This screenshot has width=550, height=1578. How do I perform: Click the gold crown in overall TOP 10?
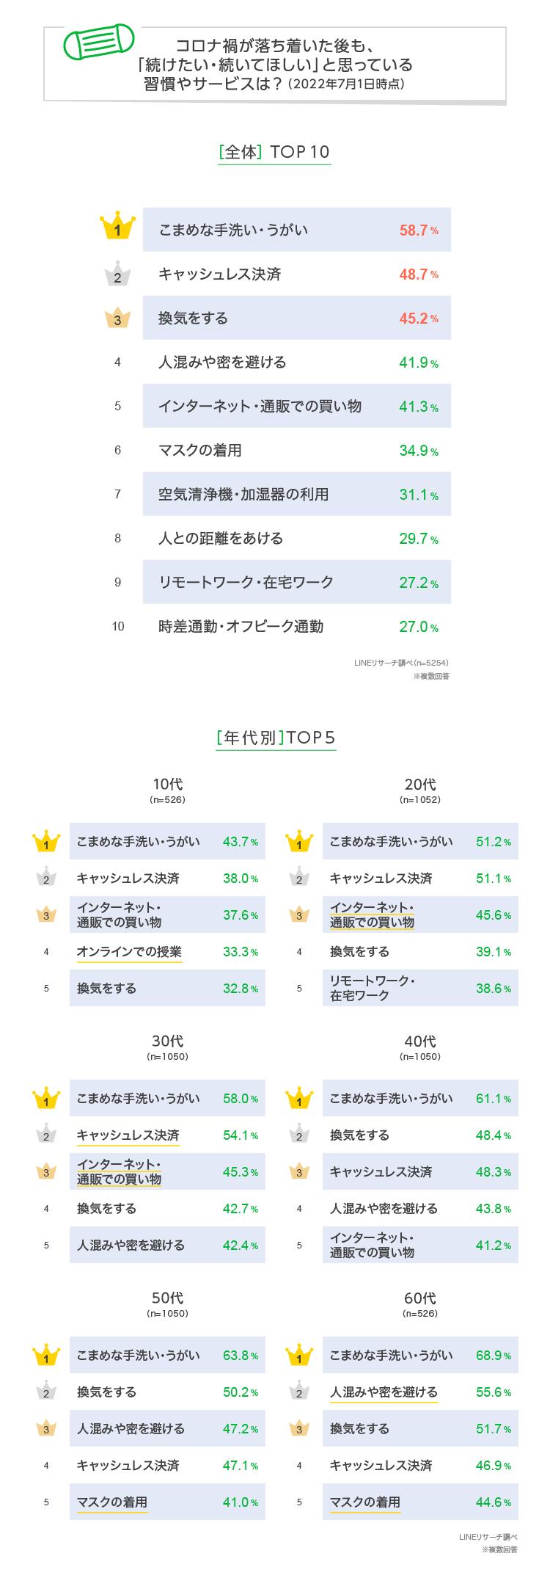coord(117,228)
